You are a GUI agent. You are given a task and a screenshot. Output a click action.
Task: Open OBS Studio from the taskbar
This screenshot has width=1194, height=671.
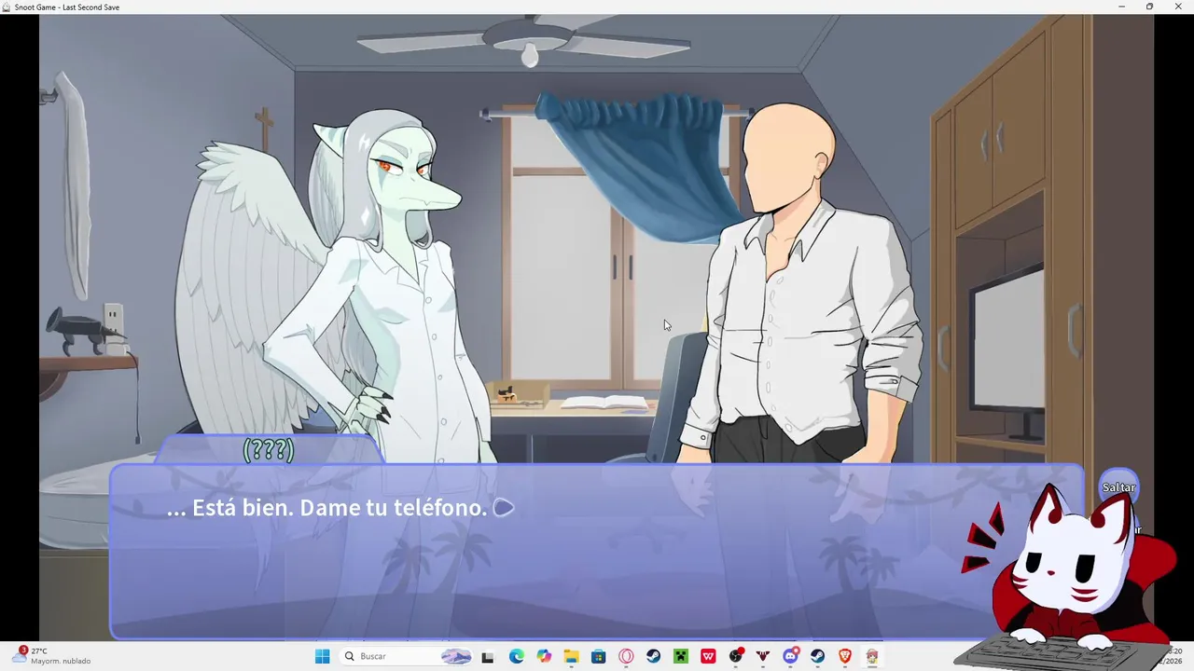click(736, 656)
